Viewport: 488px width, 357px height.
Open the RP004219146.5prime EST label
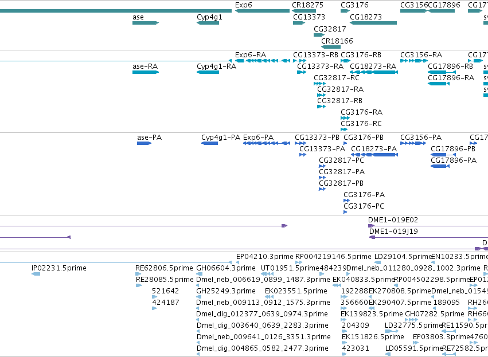pyautogui.click(x=333, y=257)
